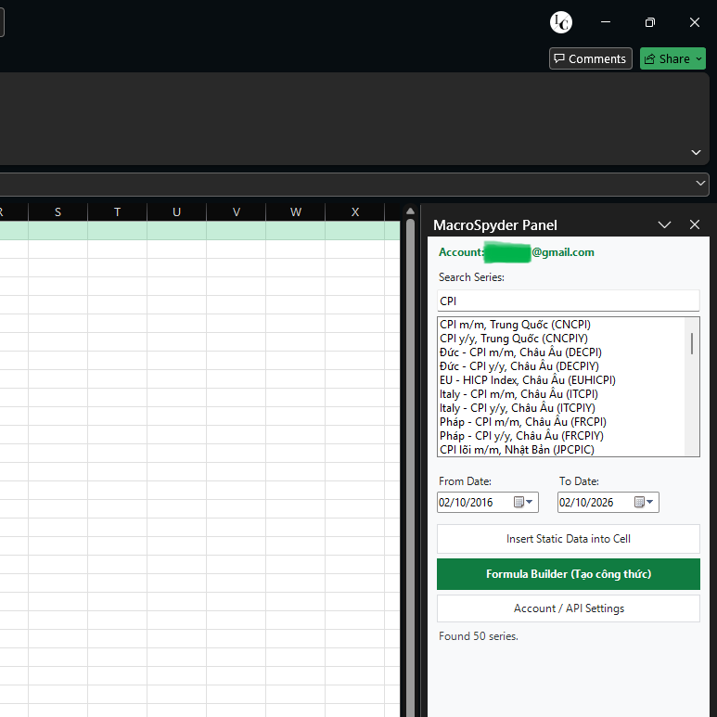Image resolution: width=717 pixels, height=717 pixels.
Task: Open Formula Builder (Tạo công thức)
Action: click(x=569, y=574)
